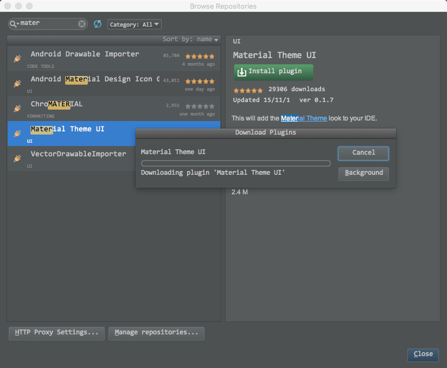Click star rating beside 29306 downloads
447x368 pixels.
coord(248,91)
